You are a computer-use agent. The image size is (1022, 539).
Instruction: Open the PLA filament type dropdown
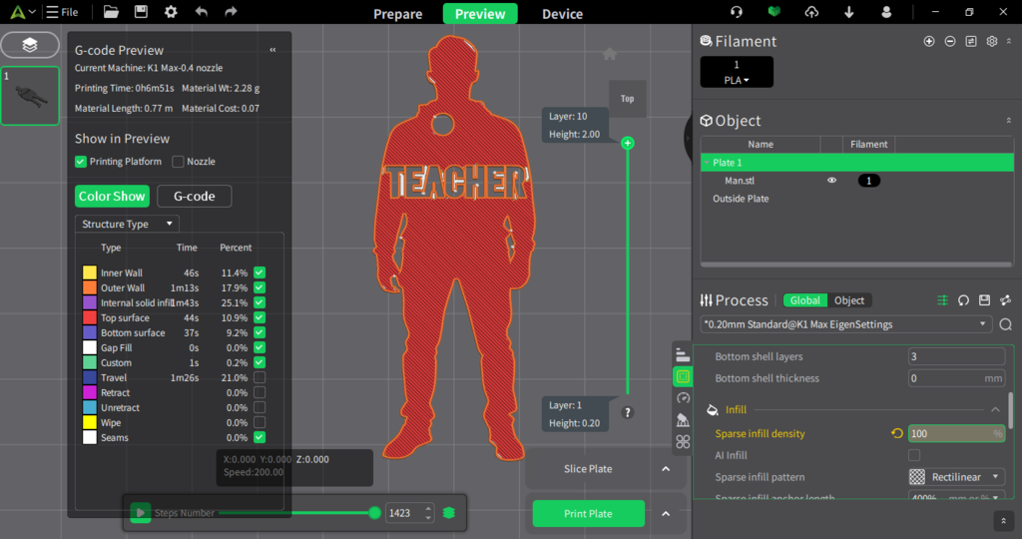click(x=737, y=79)
